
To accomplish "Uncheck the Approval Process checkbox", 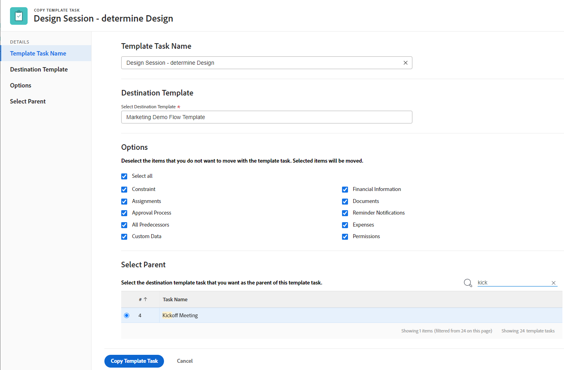I will (x=124, y=213).
